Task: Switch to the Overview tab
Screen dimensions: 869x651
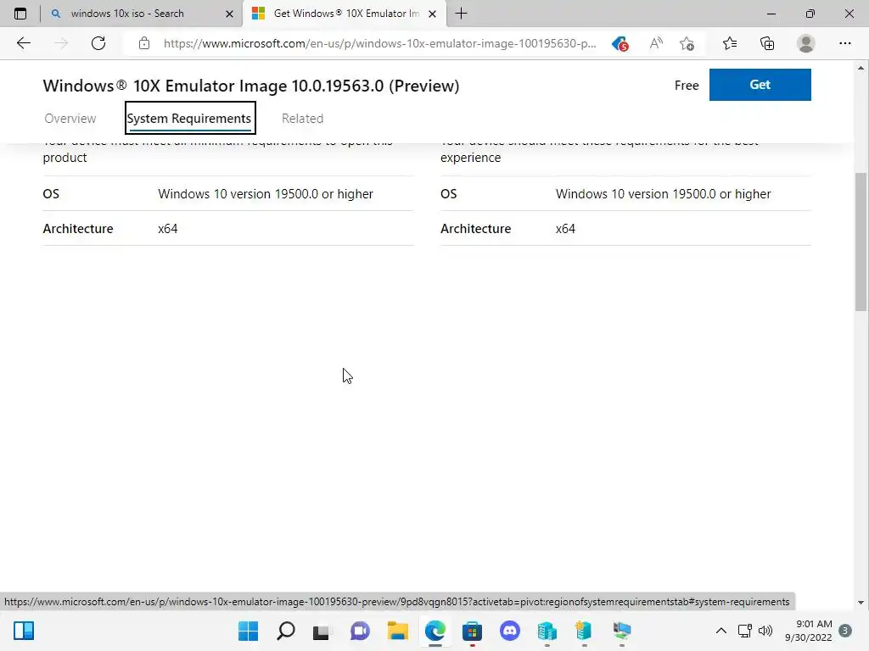Action: [70, 119]
